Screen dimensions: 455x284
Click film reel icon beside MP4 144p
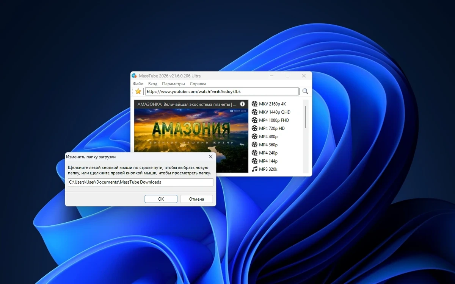click(x=254, y=161)
